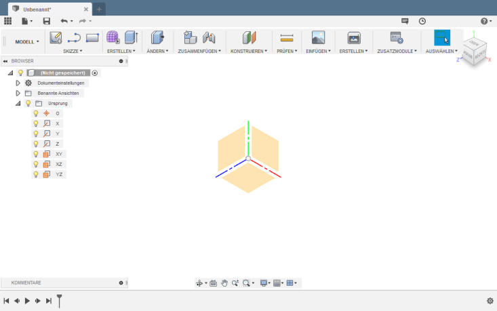Viewport: 497px width, 311px height.
Task: Toggle visibility of the Ursprung folder
Action: [x=28, y=103]
